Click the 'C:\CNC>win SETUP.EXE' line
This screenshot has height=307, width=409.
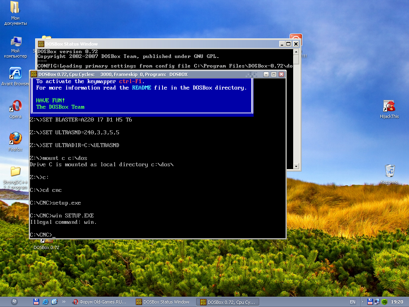point(62,215)
